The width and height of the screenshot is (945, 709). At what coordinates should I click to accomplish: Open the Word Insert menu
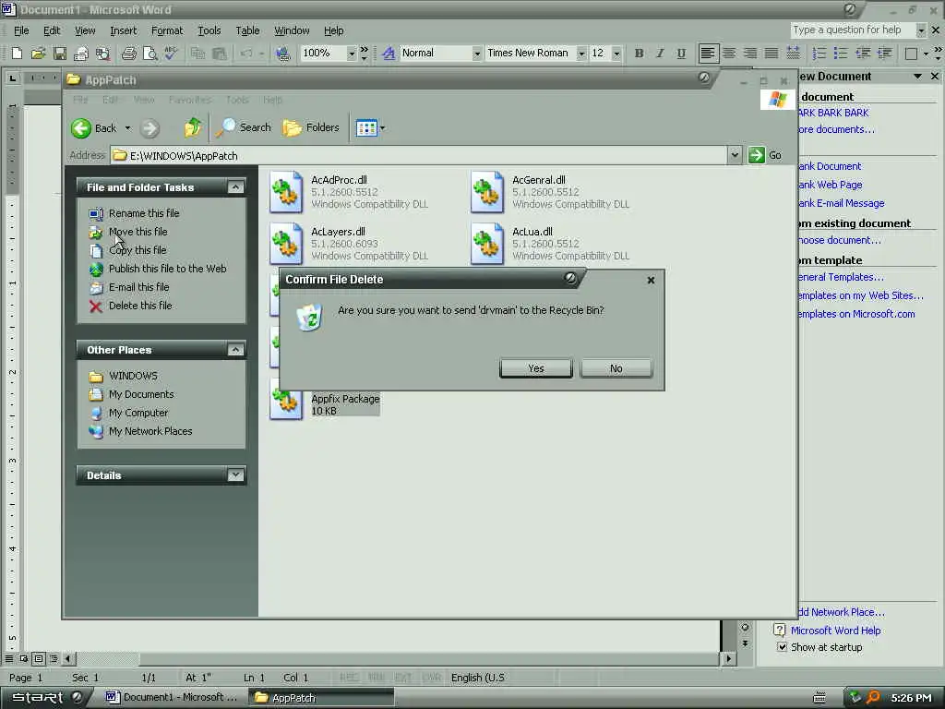pos(123,30)
